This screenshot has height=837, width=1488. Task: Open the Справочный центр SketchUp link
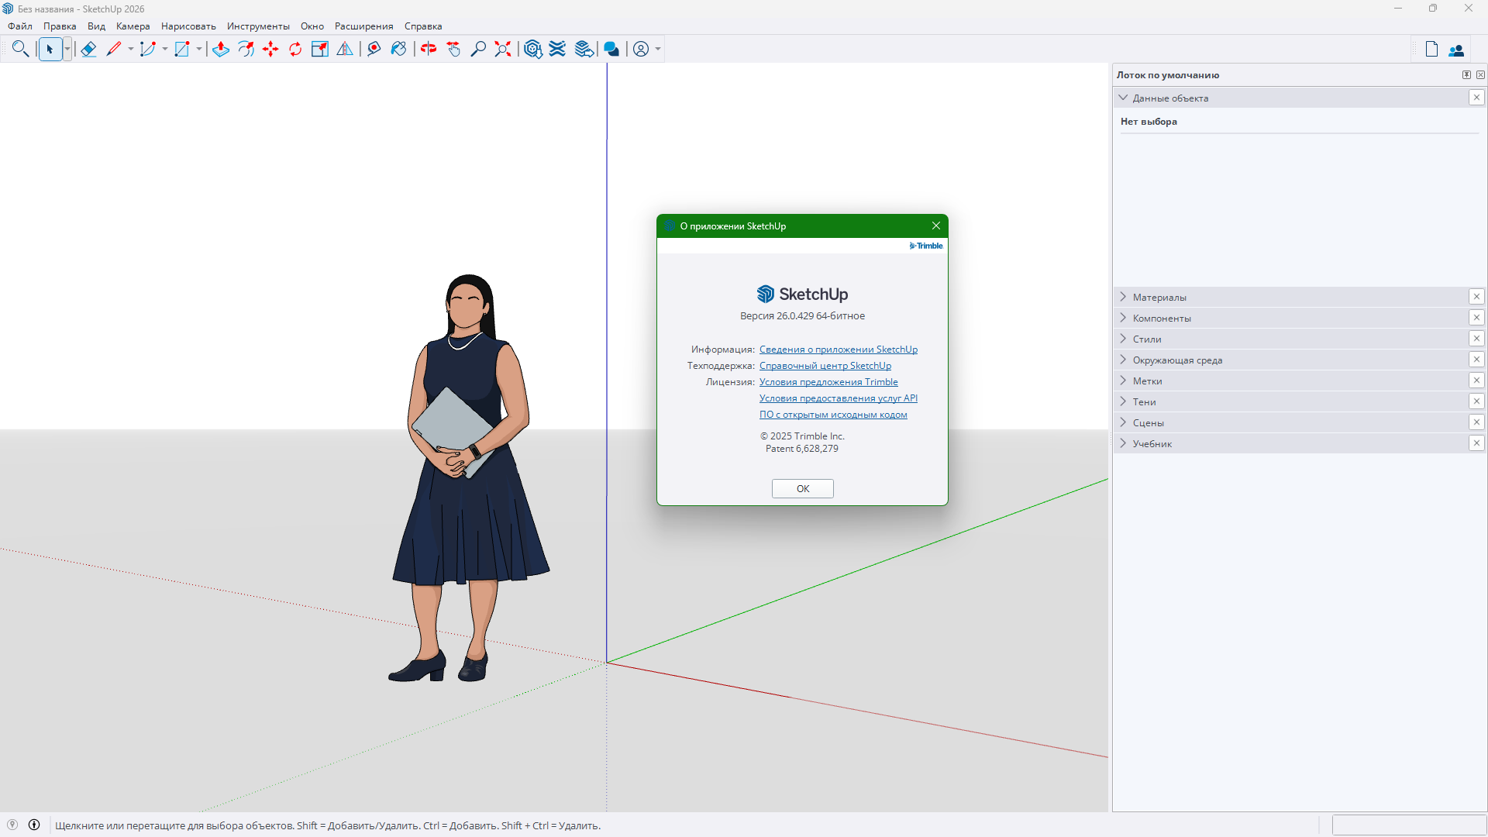click(x=825, y=365)
